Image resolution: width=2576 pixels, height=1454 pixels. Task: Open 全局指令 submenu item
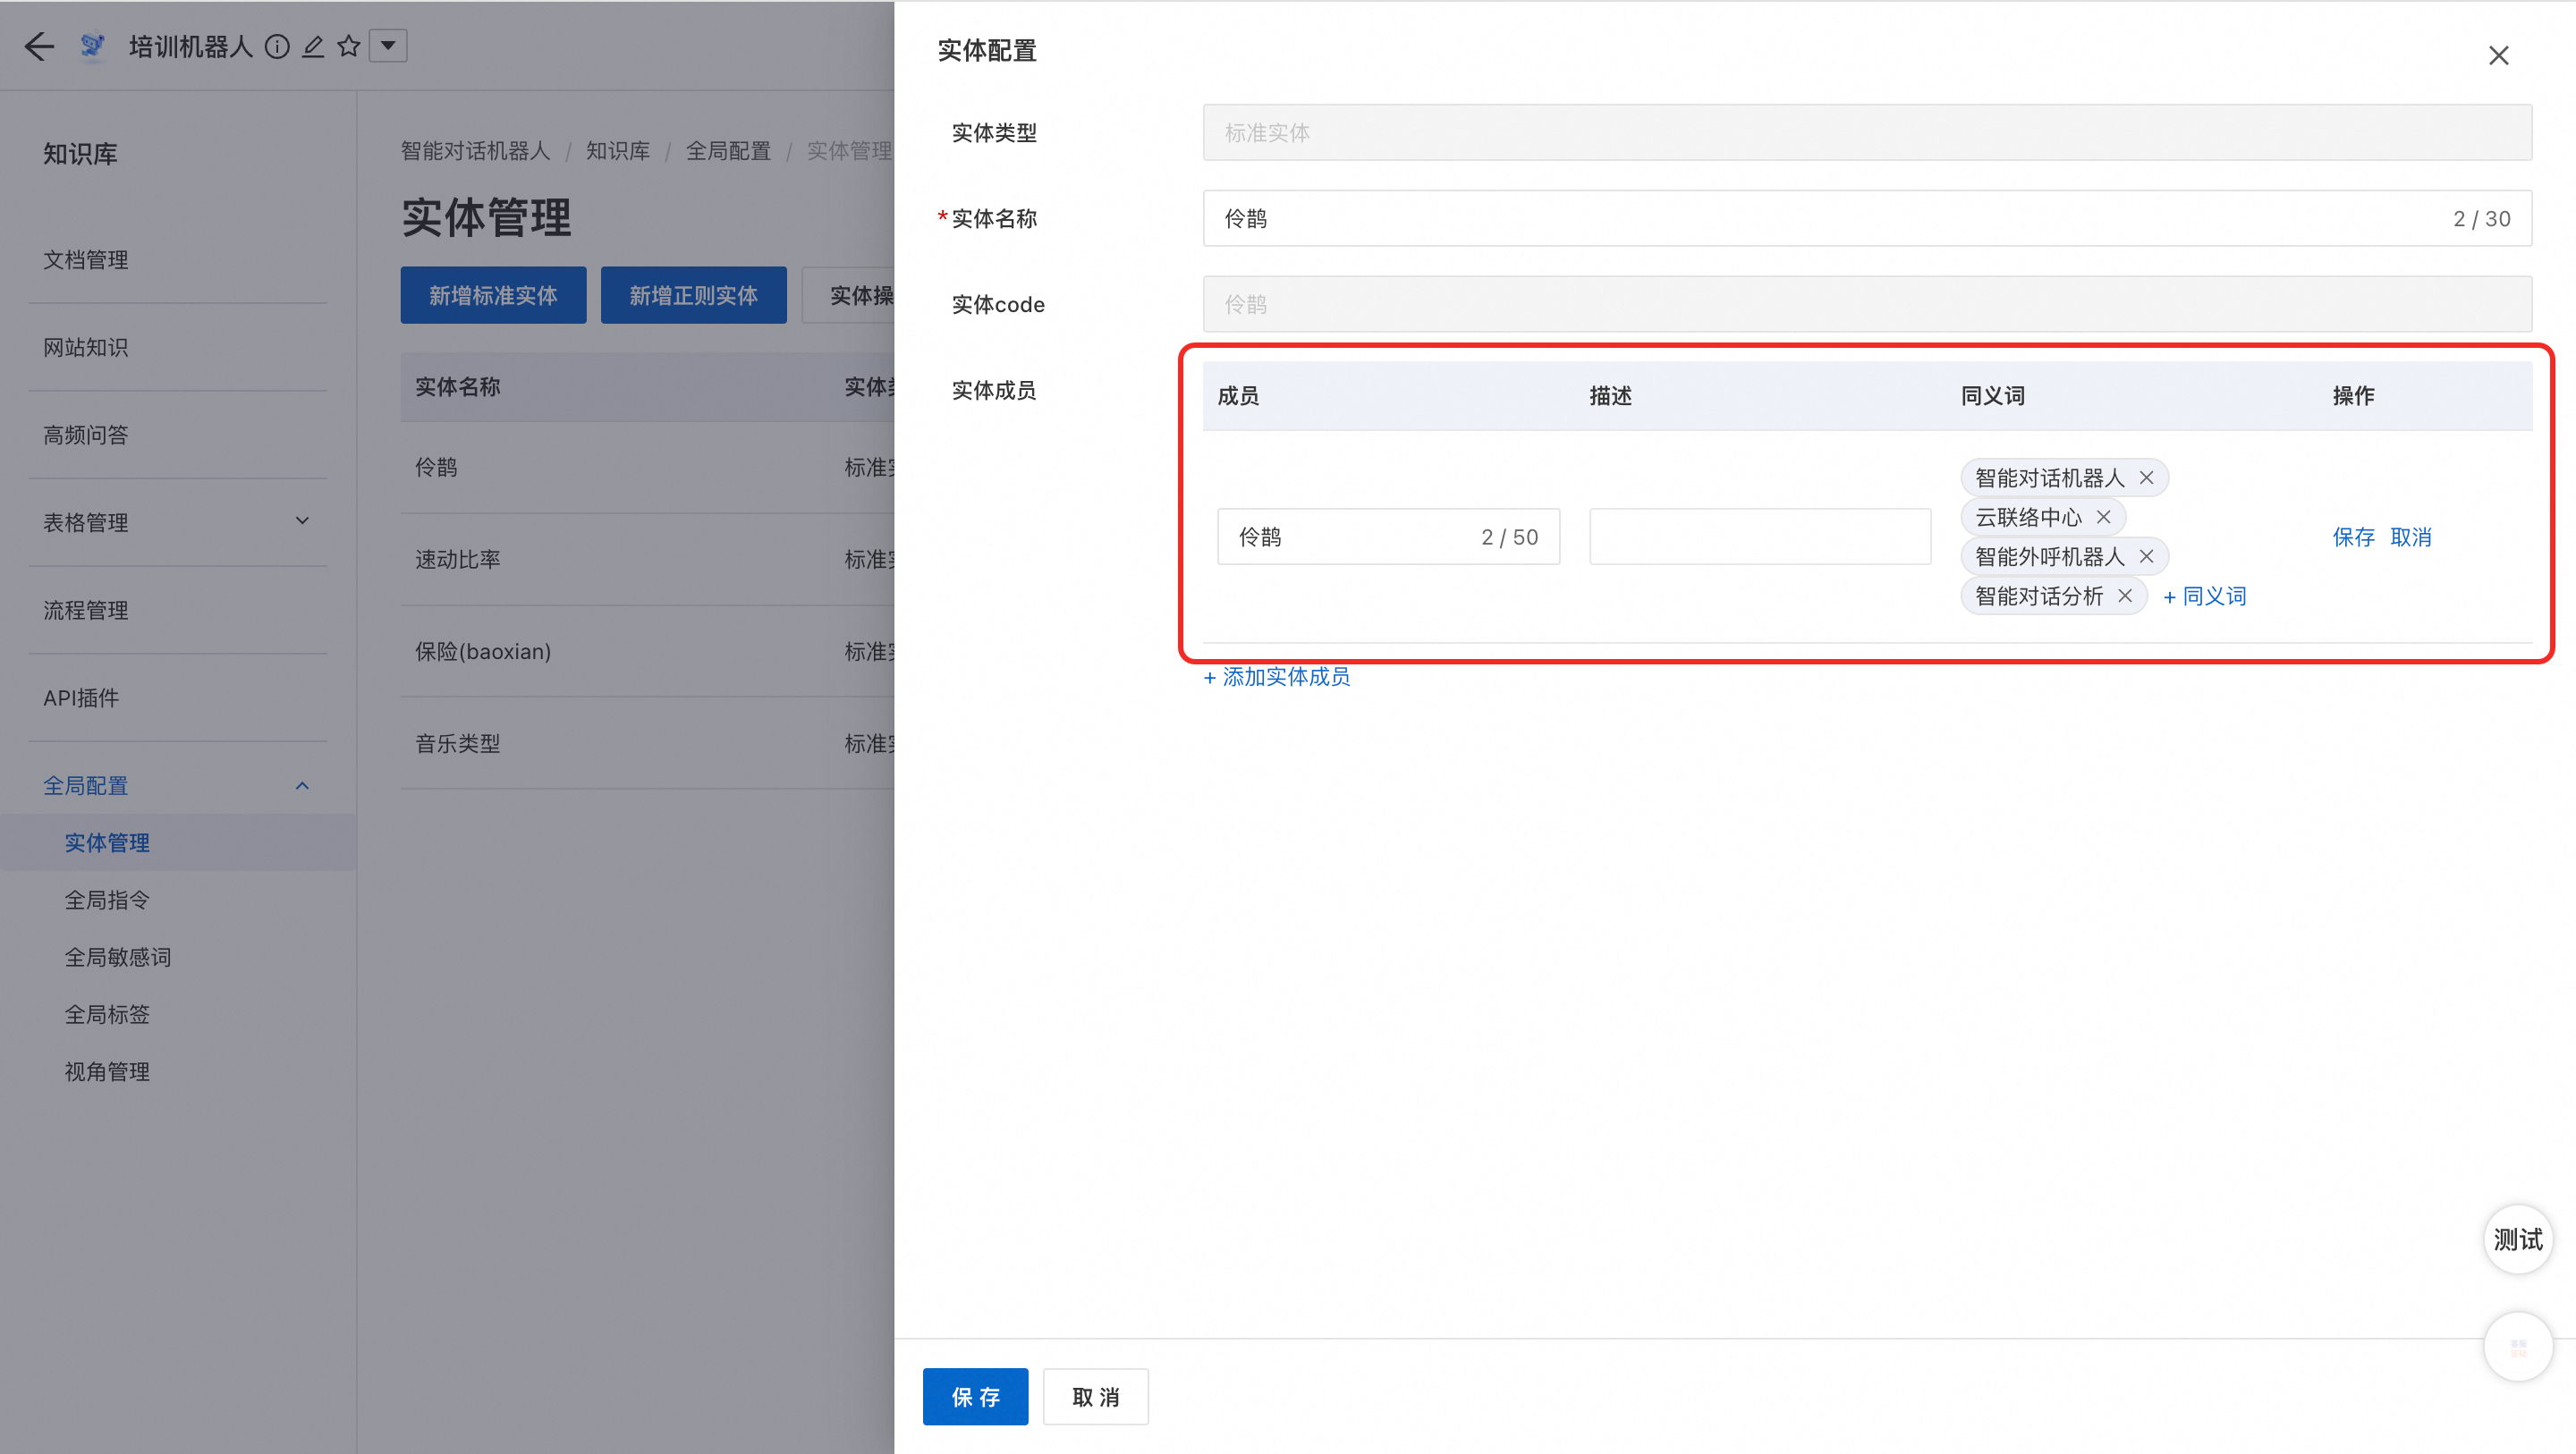[x=107, y=900]
